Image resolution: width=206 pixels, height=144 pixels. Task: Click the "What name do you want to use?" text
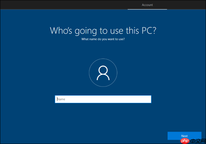coord(103,39)
